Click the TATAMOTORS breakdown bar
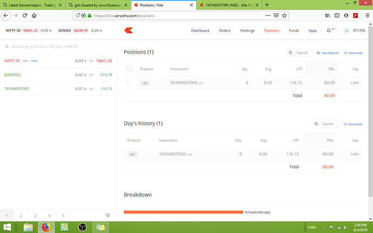Screen dimensions: 373x233 click(183, 212)
